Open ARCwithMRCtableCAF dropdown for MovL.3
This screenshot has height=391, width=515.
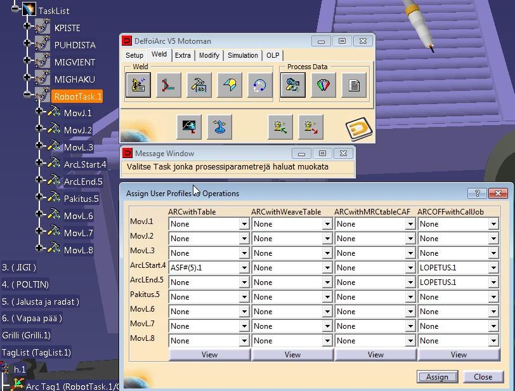pyautogui.click(x=410, y=253)
